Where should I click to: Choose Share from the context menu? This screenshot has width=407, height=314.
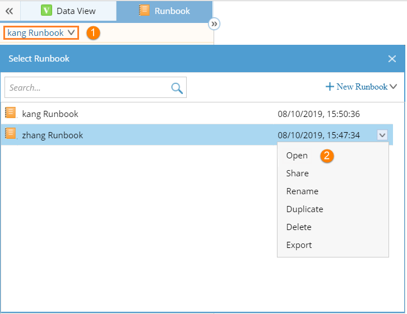pos(298,174)
